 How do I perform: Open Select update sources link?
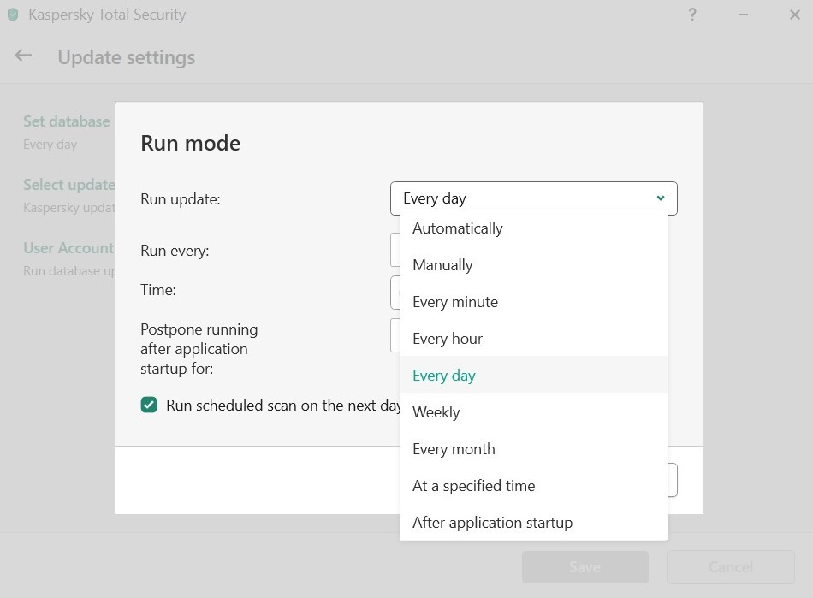tap(68, 185)
